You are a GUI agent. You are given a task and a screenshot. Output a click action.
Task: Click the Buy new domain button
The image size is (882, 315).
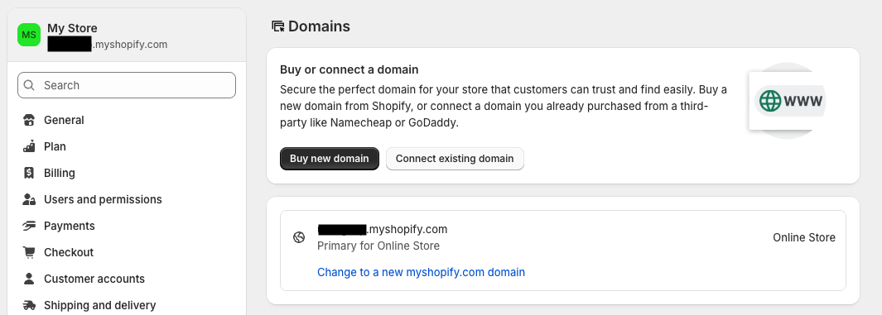click(x=330, y=159)
